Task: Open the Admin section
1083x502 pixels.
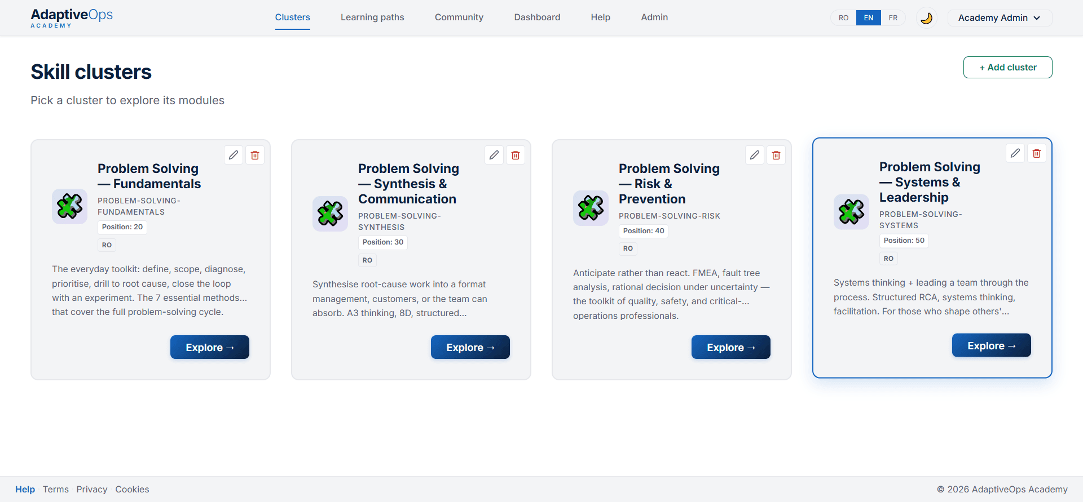Action: click(x=654, y=17)
